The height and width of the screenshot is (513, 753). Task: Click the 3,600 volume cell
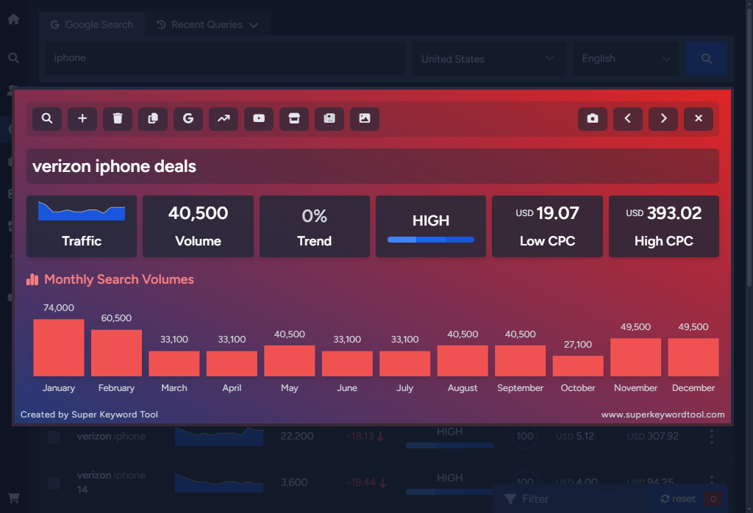[x=294, y=482]
